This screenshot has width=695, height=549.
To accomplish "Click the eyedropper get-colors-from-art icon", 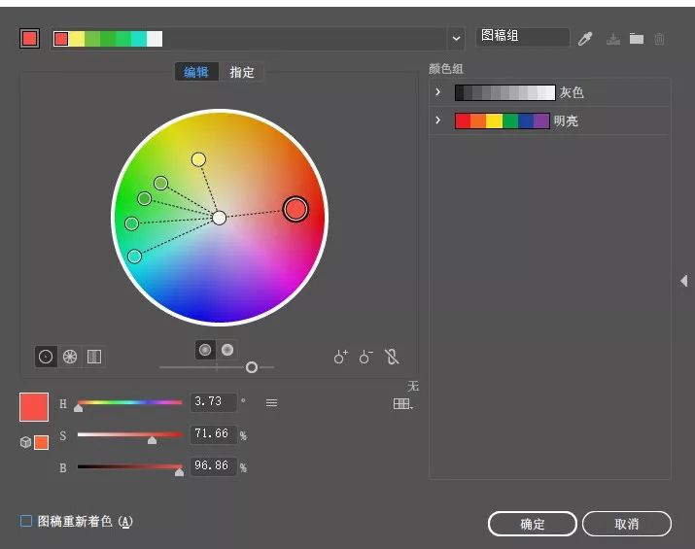I will [x=585, y=39].
